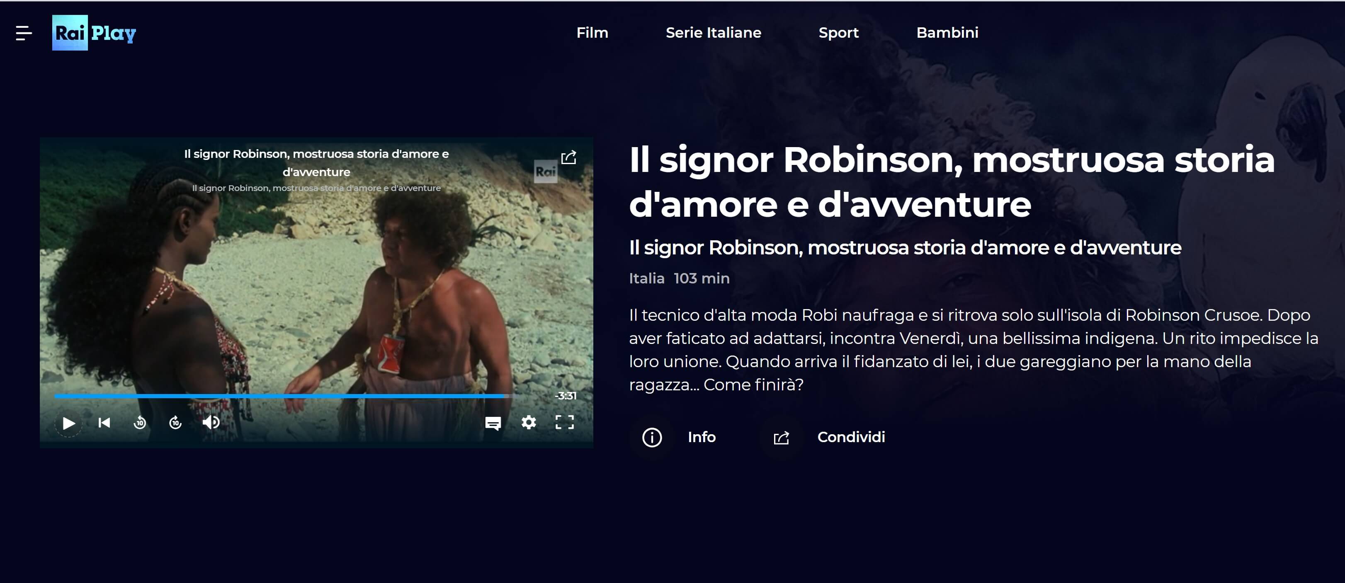Skip forward 10 seconds in the player
The image size is (1345, 583).
(175, 422)
